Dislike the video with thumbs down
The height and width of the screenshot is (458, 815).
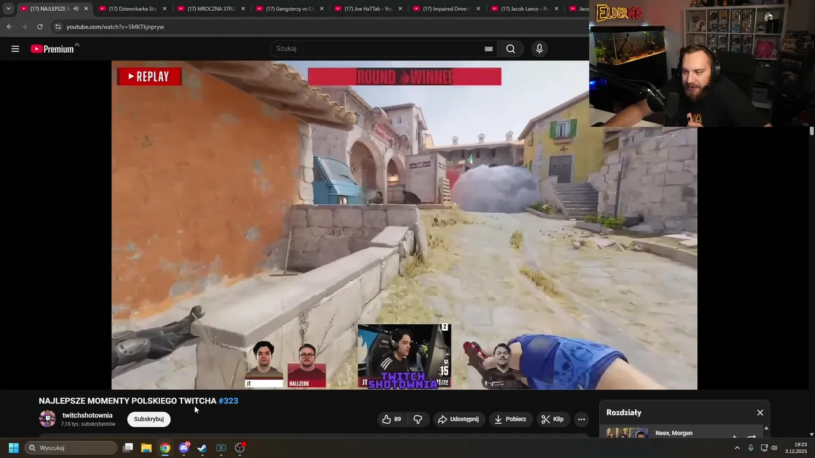[418, 419]
